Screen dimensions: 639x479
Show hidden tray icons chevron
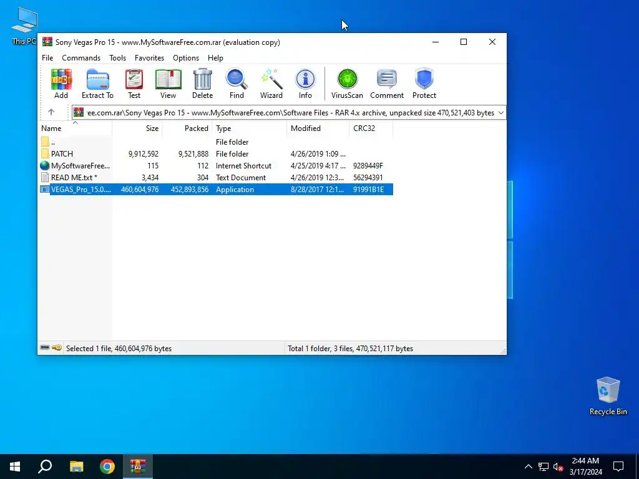pos(528,467)
